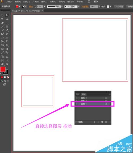Select the Type tool

point(7,23)
